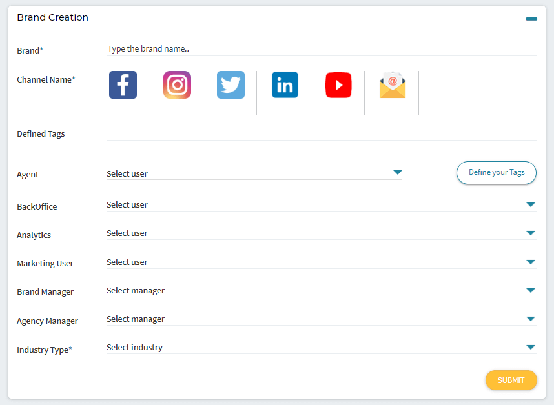Pick the LinkedIn channel icon

tap(285, 84)
